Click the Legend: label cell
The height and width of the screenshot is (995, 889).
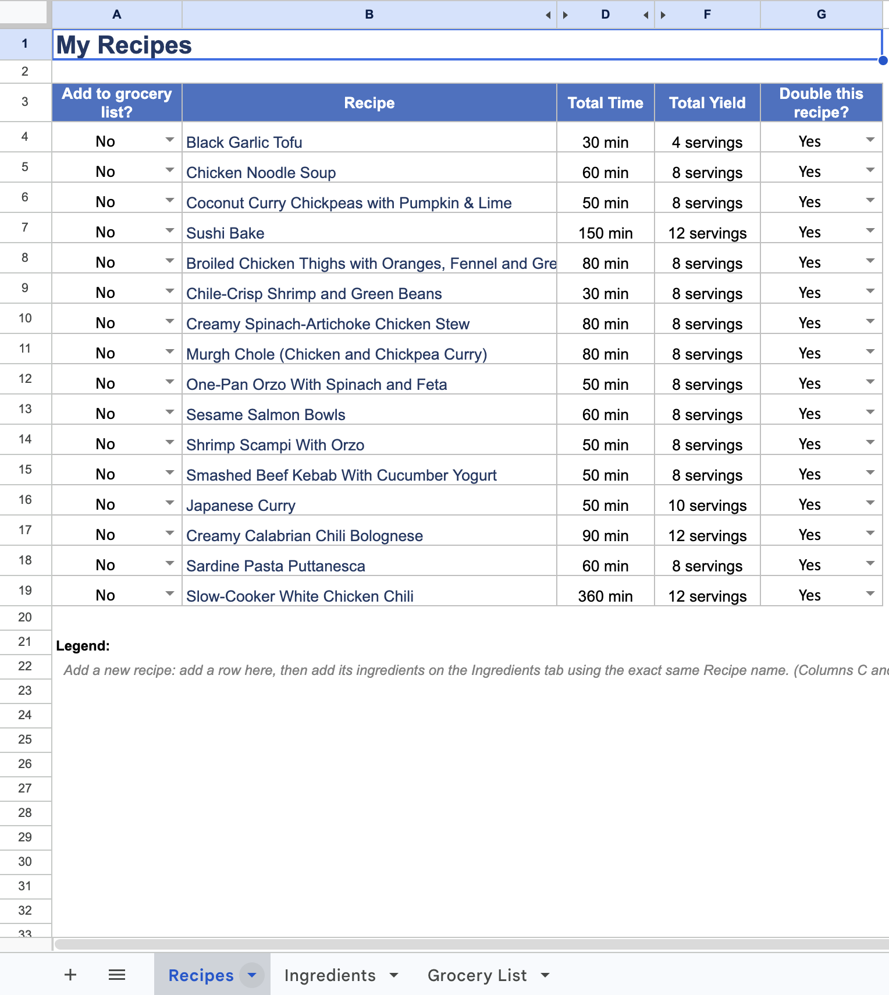(x=83, y=646)
